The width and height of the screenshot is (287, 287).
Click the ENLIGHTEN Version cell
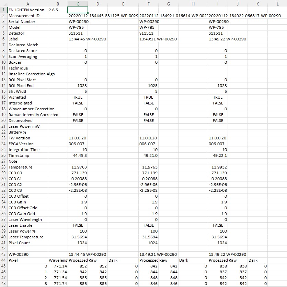(x=27, y=10)
